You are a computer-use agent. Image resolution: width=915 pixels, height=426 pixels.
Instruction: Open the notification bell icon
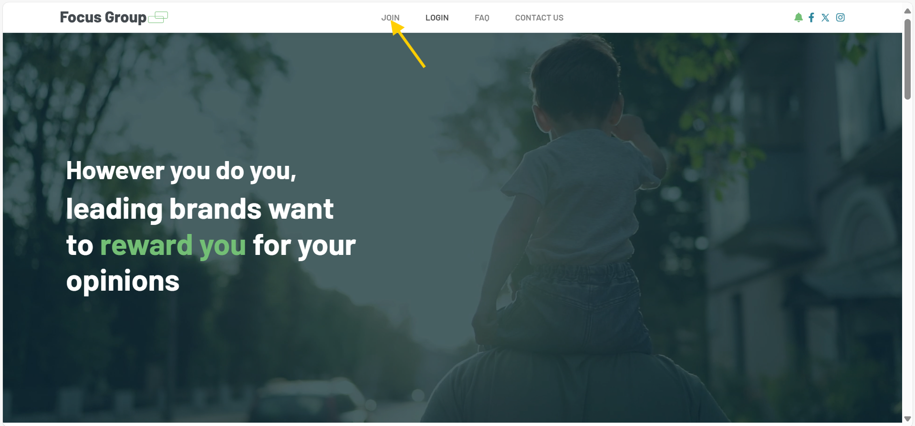tap(798, 18)
